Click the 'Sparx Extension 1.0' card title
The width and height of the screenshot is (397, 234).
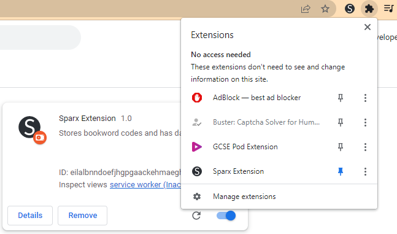(x=95, y=119)
